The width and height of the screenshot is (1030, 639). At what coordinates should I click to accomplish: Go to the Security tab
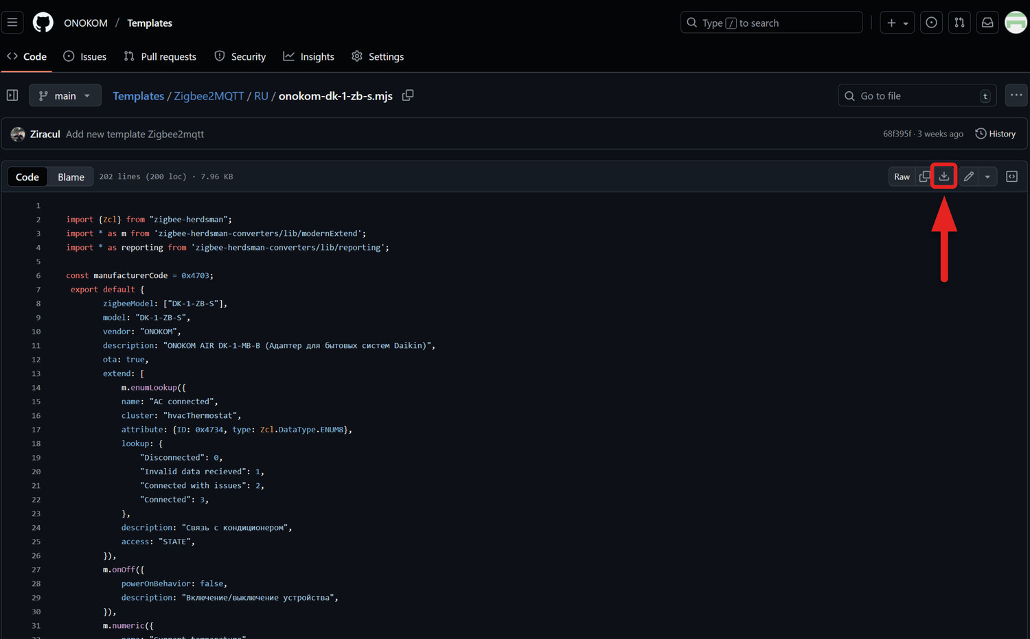click(x=240, y=56)
